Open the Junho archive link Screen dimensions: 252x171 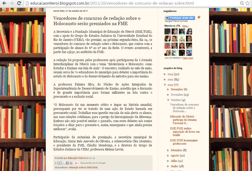(x=174, y=166)
